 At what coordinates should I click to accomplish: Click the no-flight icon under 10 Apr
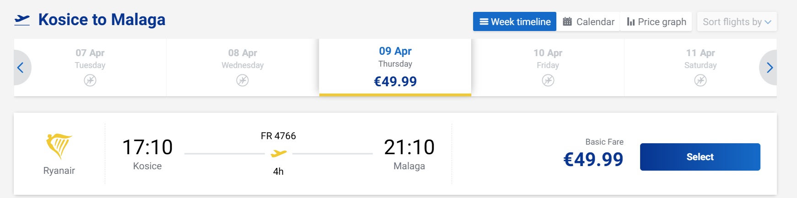click(x=548, y=81)
